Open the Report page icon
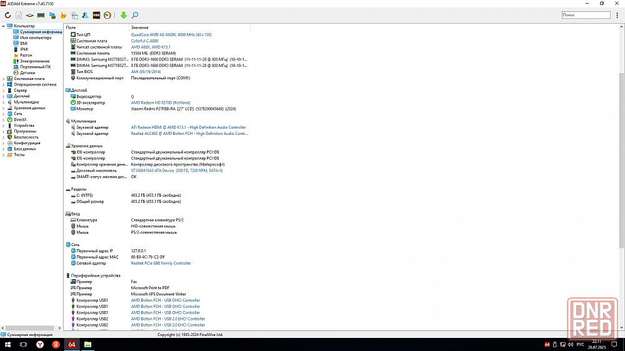The width and height of the screenshot is (625, 351). (x=19, y=15)
